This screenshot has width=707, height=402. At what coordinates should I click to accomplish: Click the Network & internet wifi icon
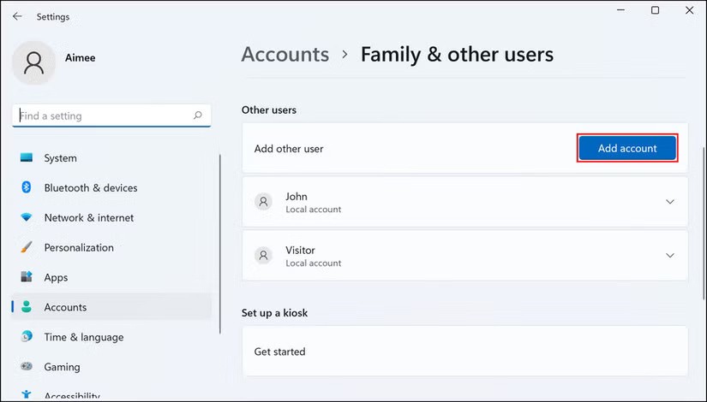(27, 218)
